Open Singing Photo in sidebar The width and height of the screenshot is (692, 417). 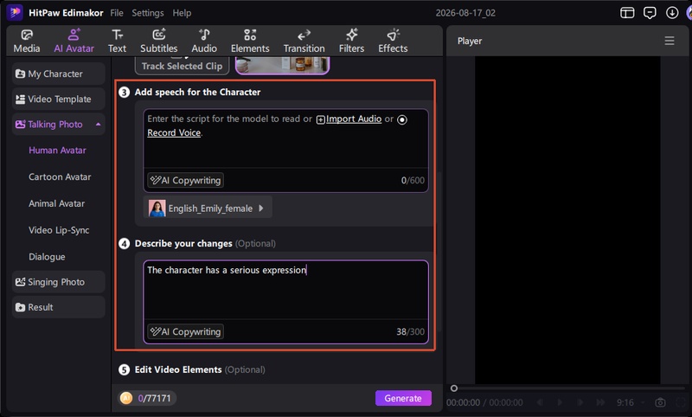tap(58, 281)
